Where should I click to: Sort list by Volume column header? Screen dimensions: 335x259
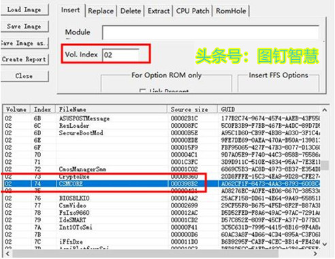click(x=17, y=109)
